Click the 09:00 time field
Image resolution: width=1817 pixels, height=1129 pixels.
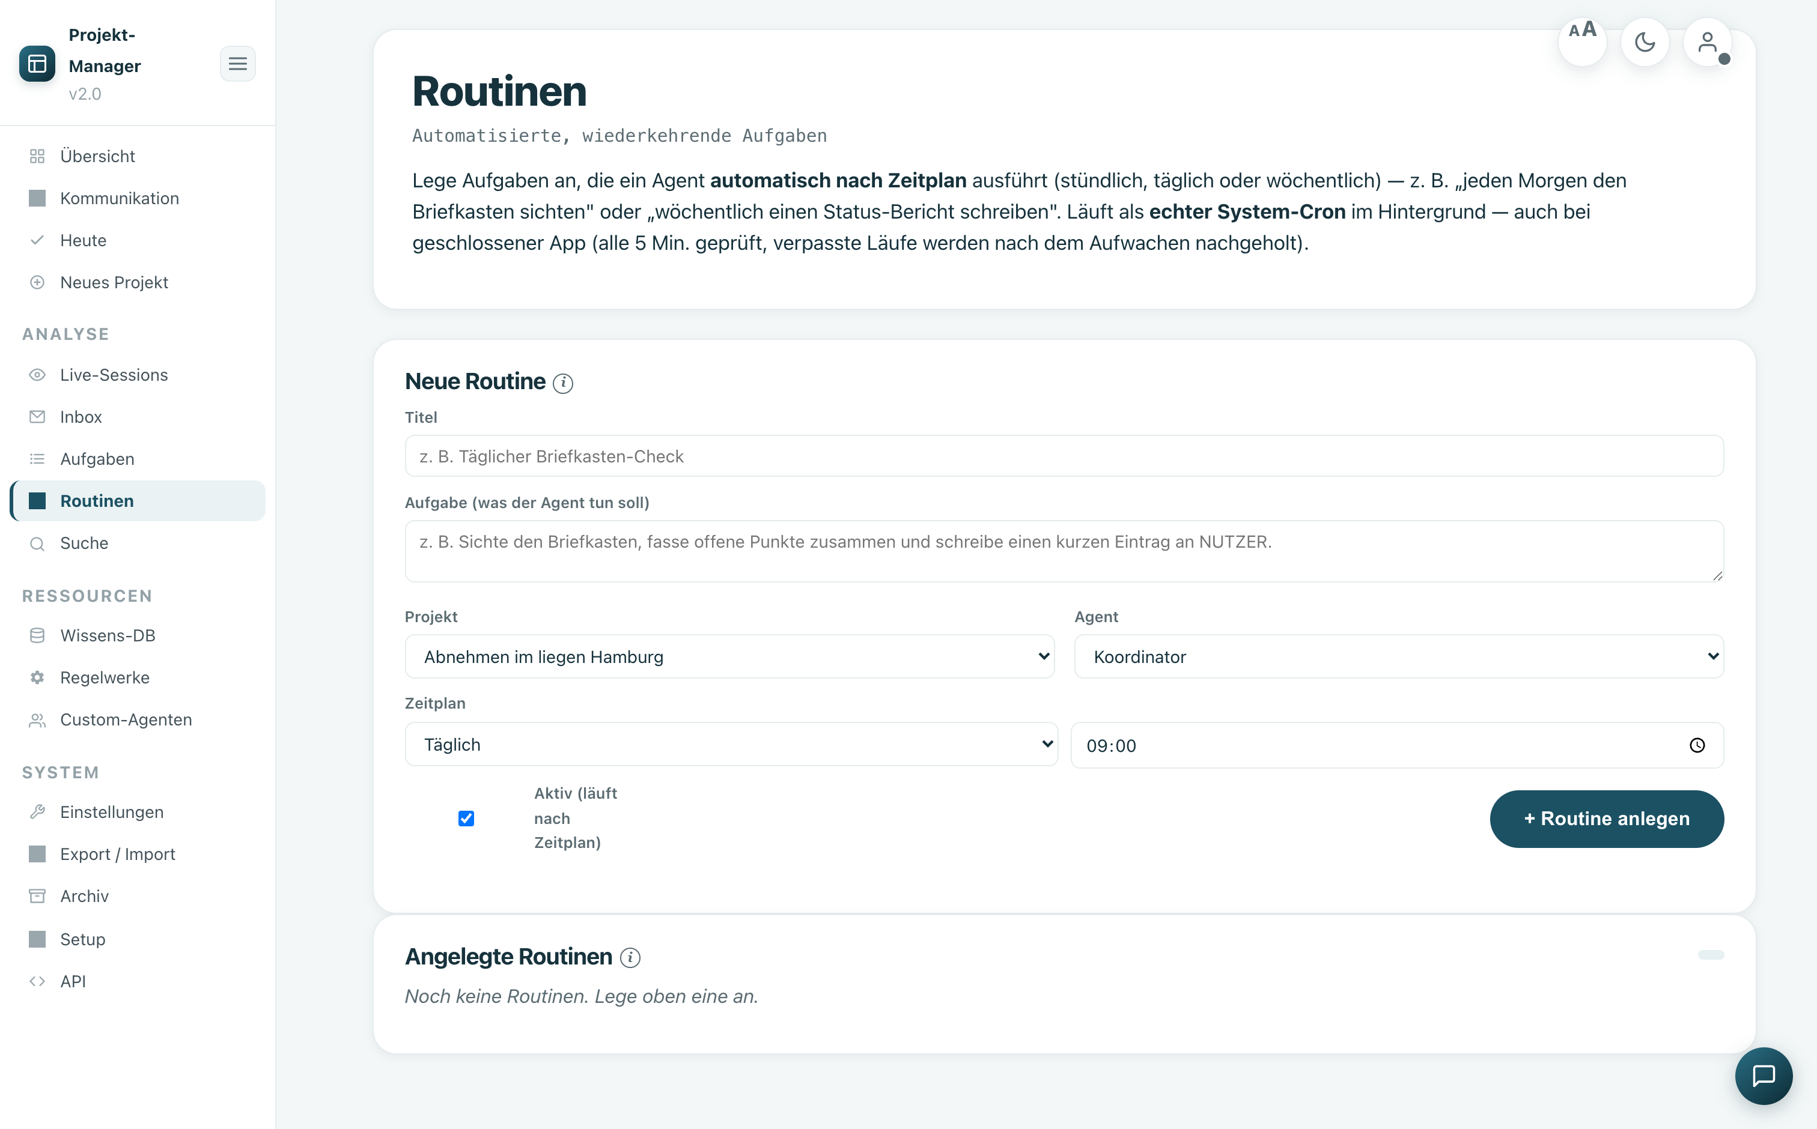tap(1397, 745)
